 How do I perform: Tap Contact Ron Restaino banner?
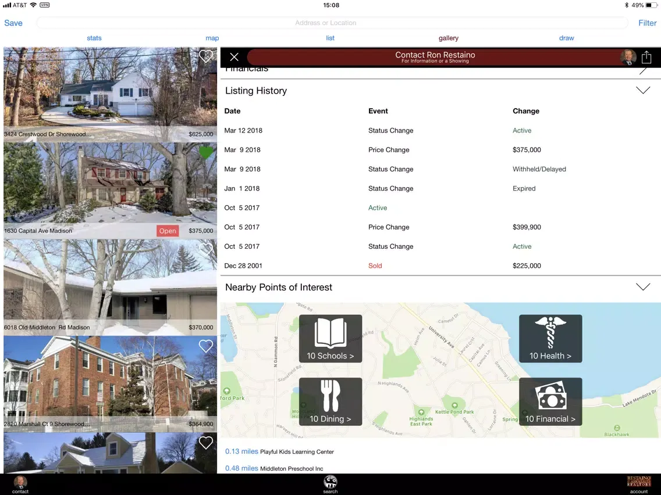[435, 57]
